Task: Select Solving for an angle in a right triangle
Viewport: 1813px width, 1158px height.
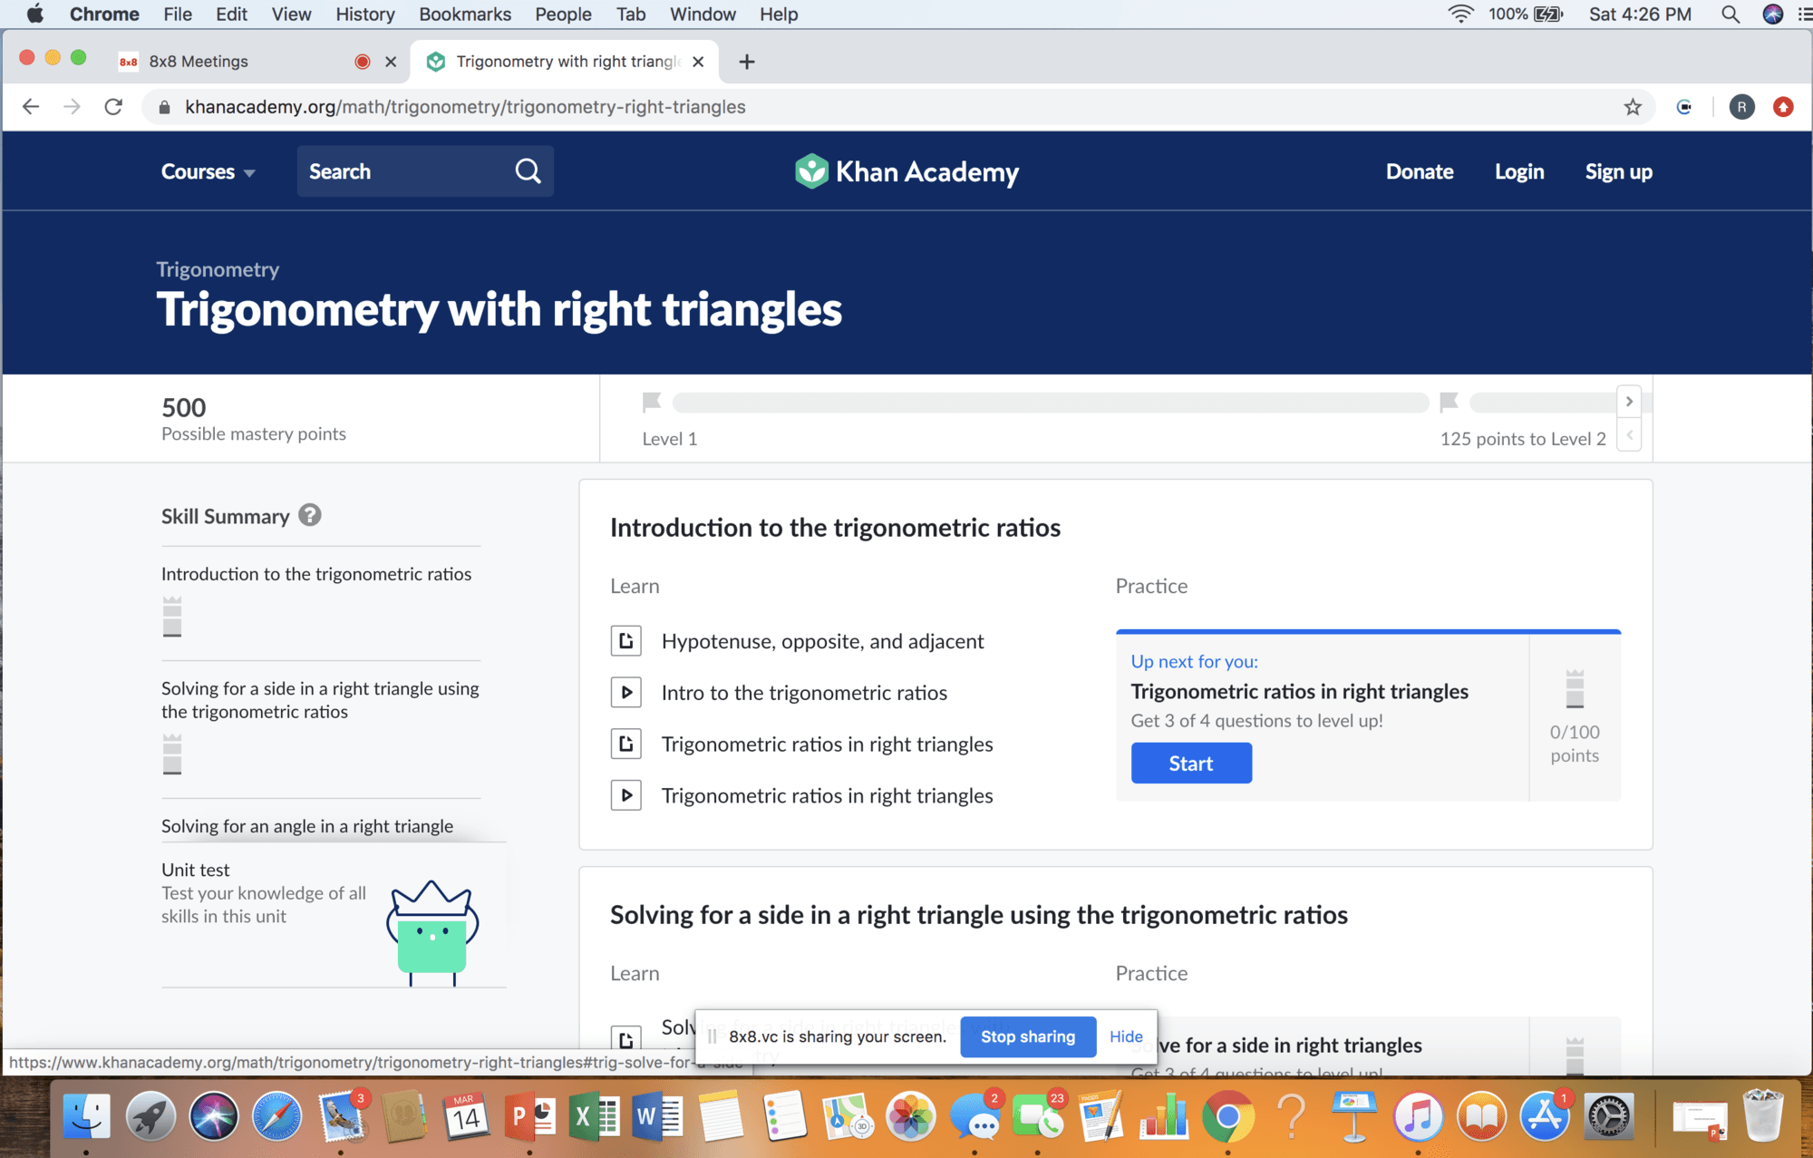Action: (307, 826)
